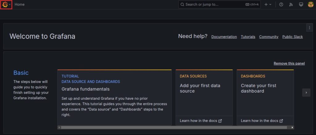This screenshot has width=316, height=135.
Task: Go to the Home breadcrumb
Action: 19,5
